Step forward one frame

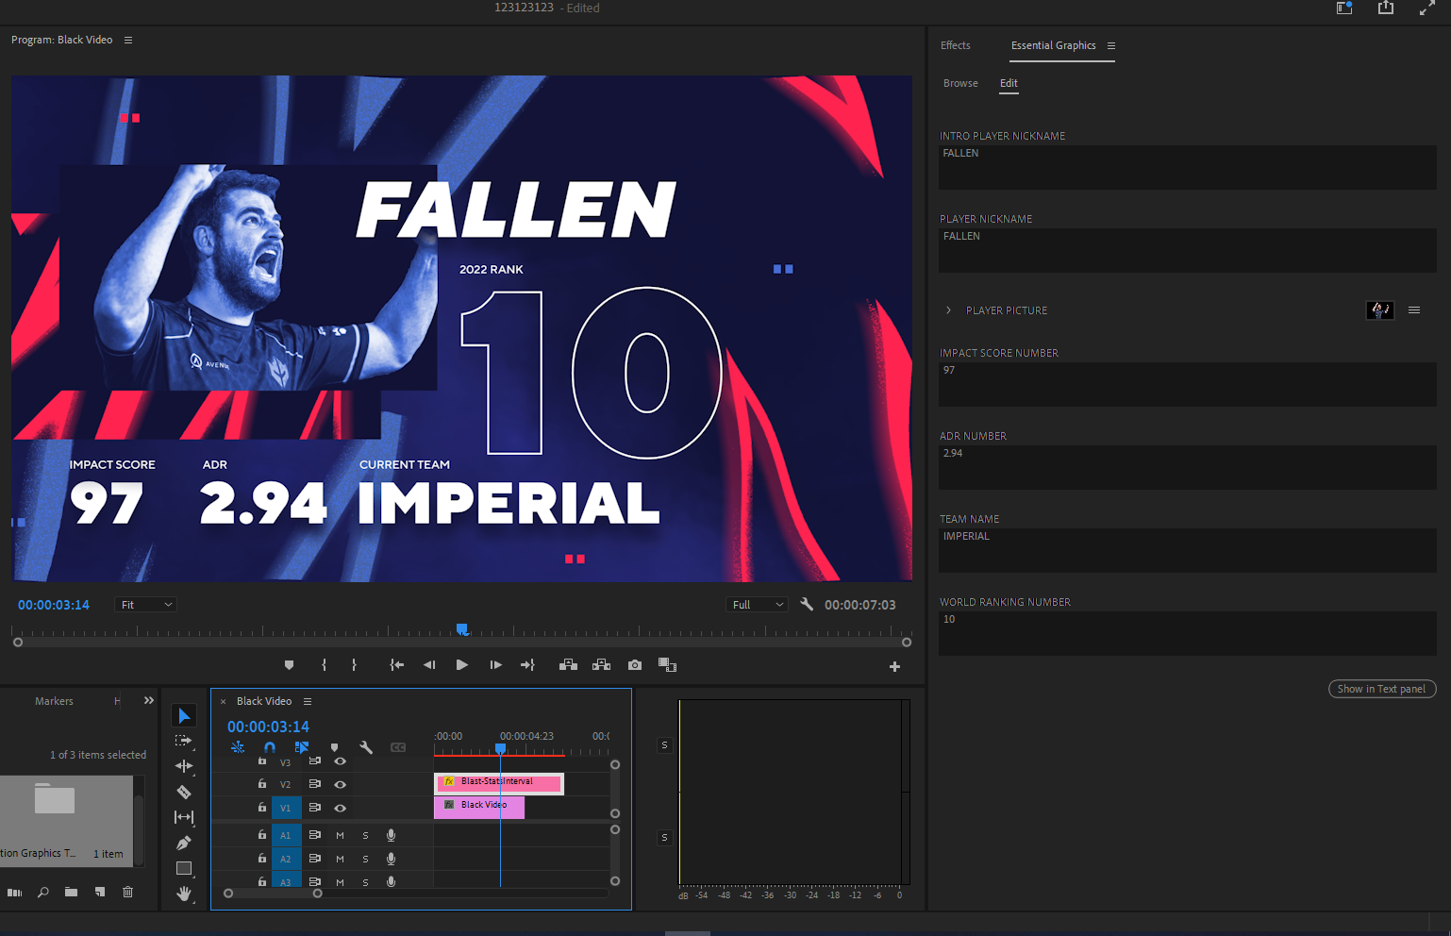coord(495,665)
